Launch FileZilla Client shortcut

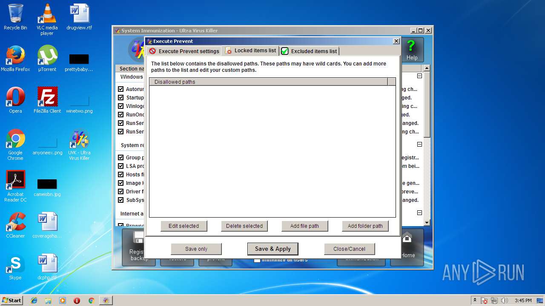click(x=47, y=100)
